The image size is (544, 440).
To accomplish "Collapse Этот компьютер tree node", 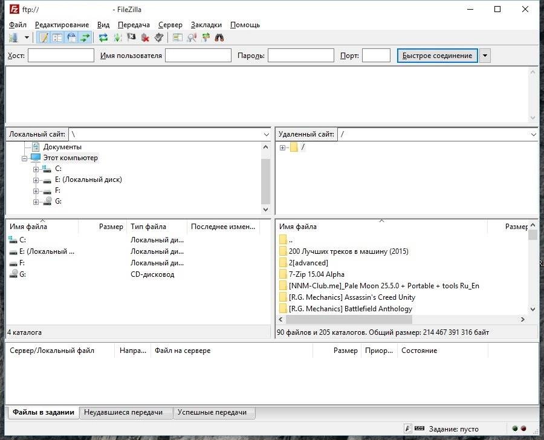I will [x=24, y=158].
